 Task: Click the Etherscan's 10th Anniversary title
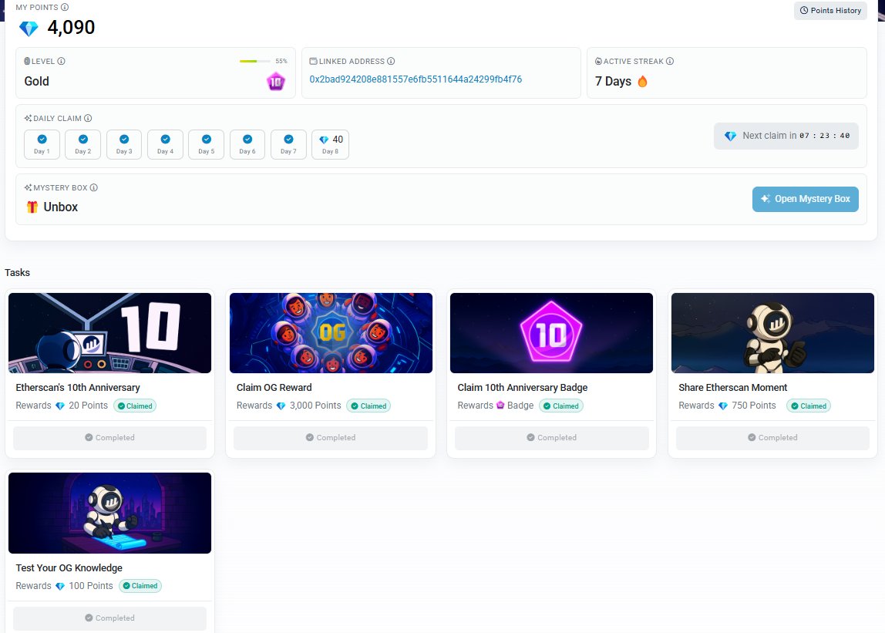pos(78,387)
